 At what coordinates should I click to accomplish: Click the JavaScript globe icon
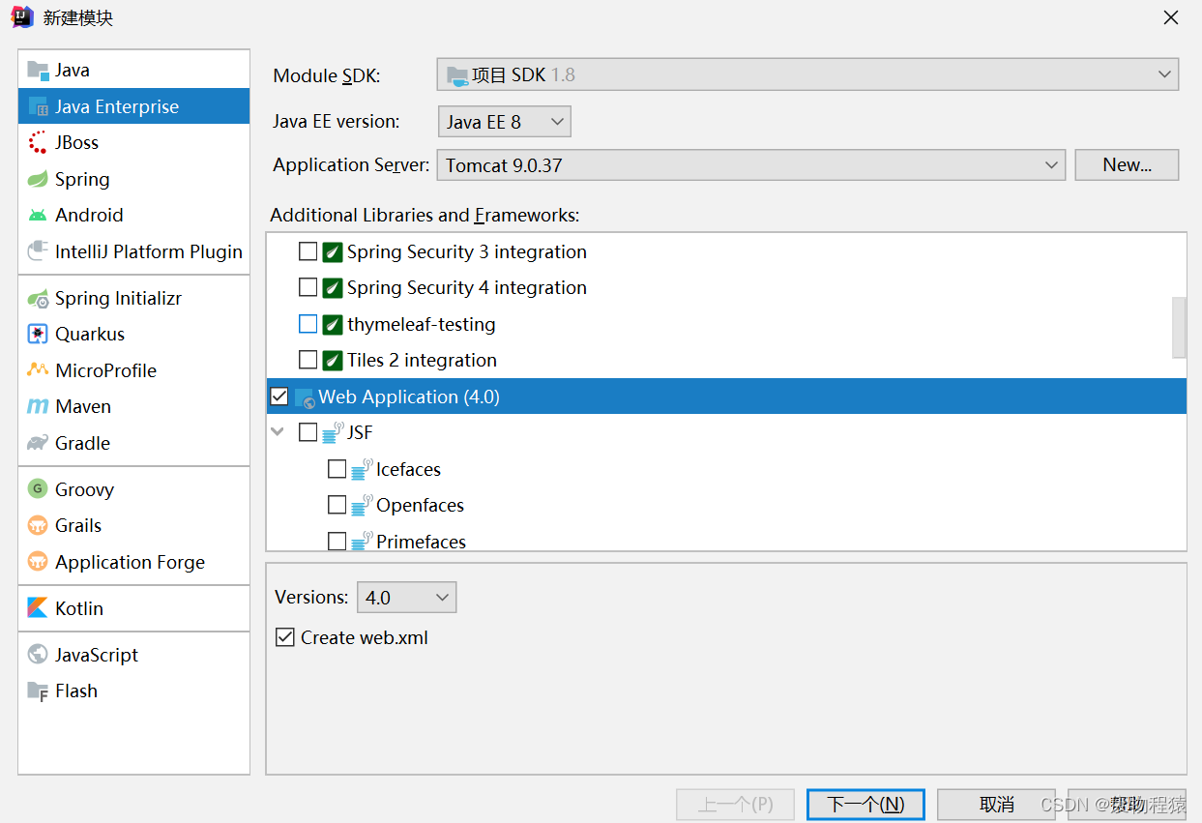coord(38,655)
